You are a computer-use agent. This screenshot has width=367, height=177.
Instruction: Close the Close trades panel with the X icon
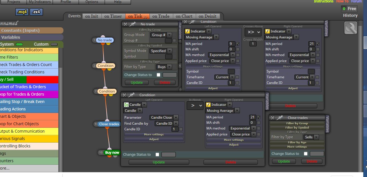273,118
